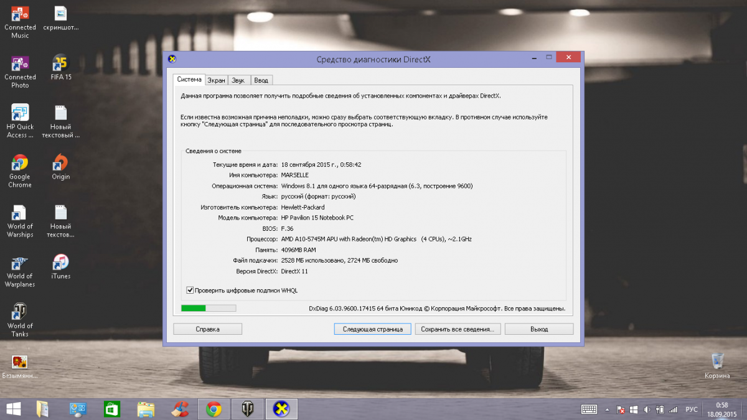Open Action Center flag in tray
The height and width of the screenshot is (420, 747).
pos(621,409)
